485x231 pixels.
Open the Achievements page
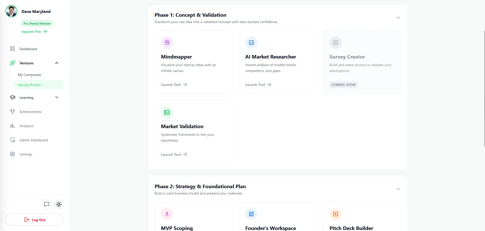(34, 112)
